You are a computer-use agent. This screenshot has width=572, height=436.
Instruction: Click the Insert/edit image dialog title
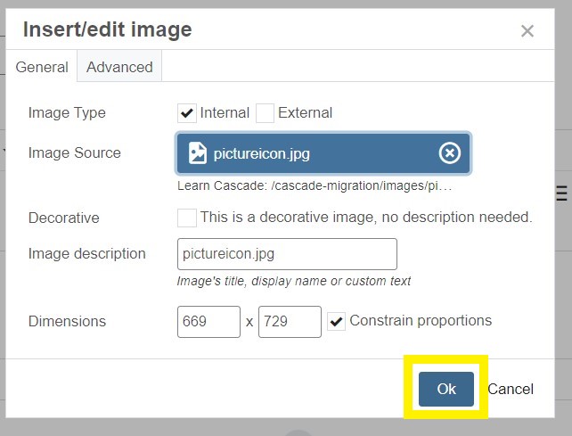click(107, 29)
